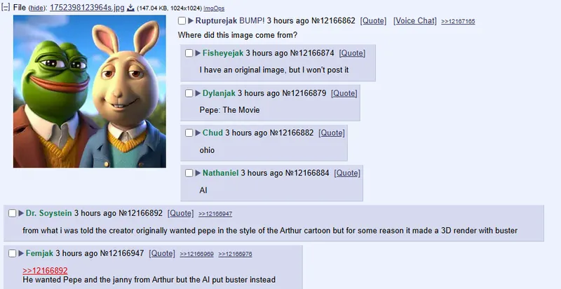The height and width of the screenshot is (289, 561).
Task: Open post menu arrow beside Fisheyejak
Action: click(198, 53)
